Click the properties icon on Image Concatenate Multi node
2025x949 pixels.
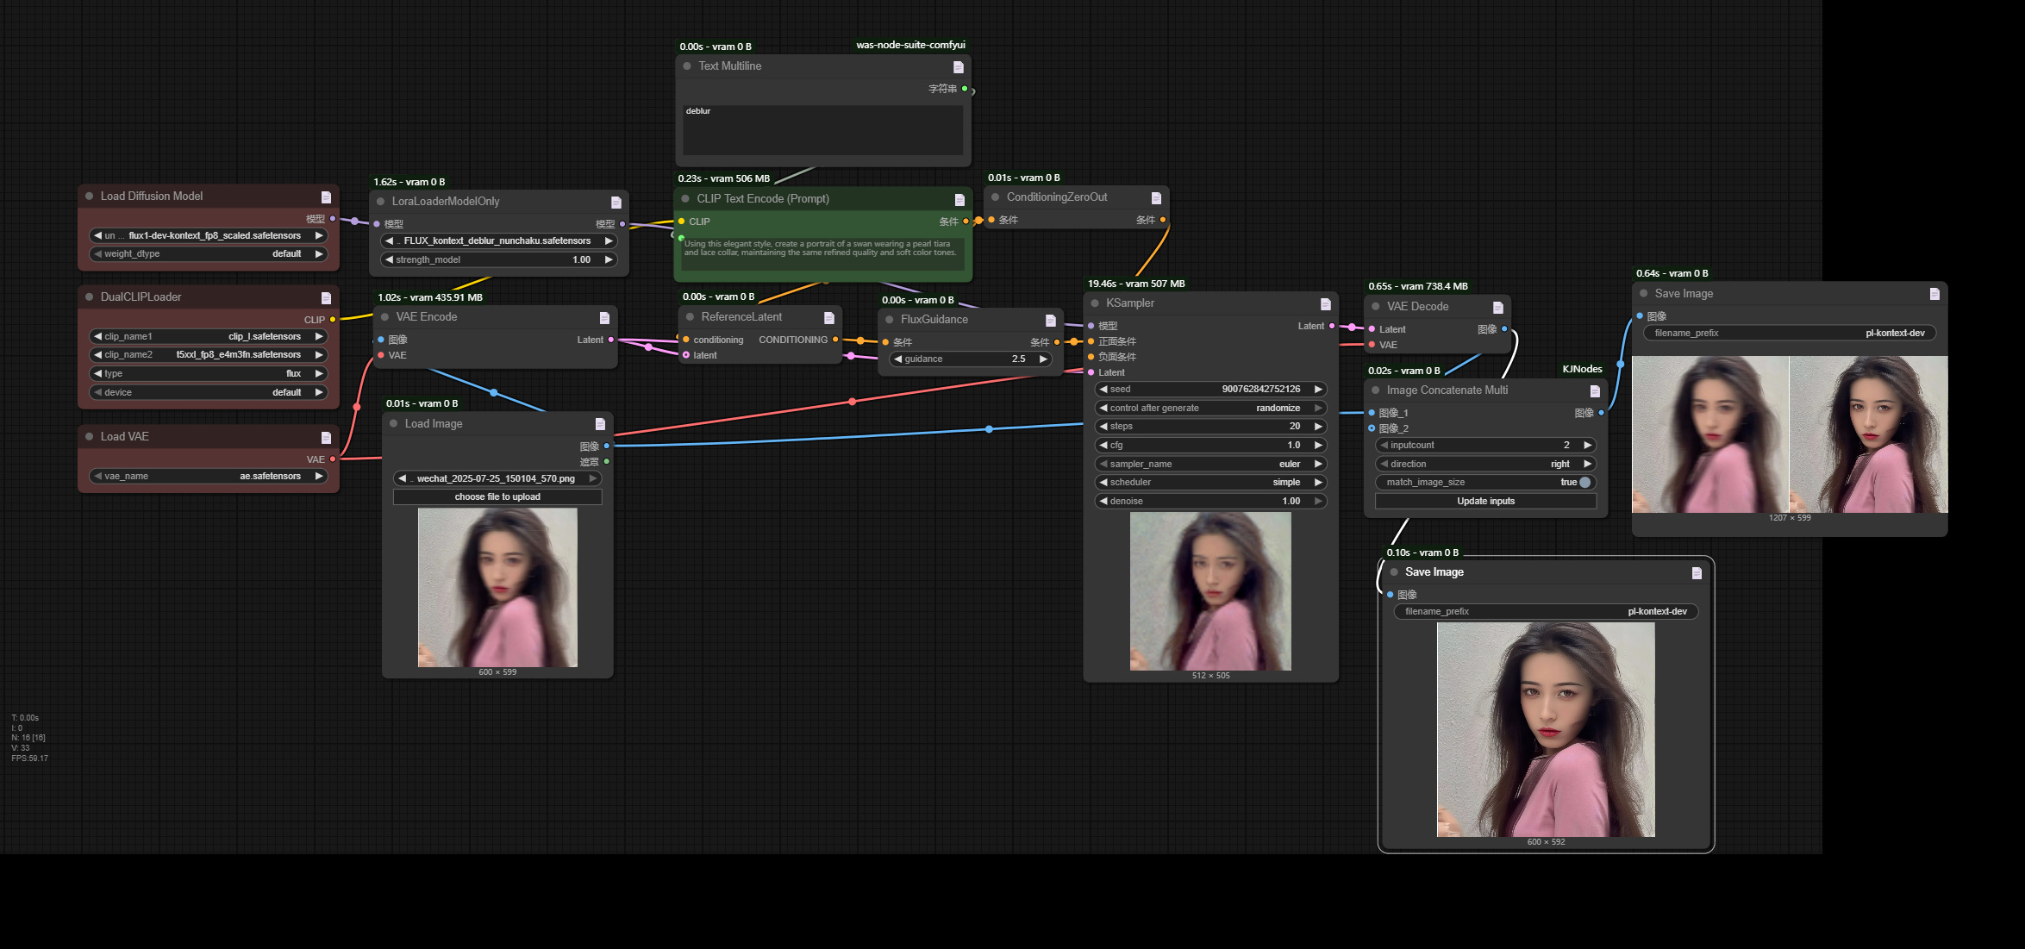1594,390
